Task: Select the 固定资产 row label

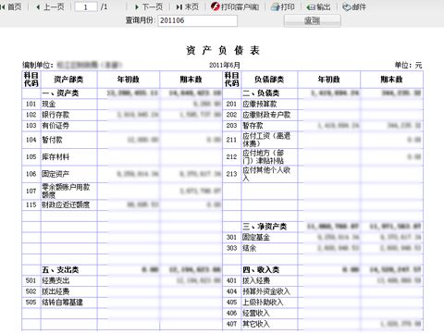Action: coord(55,174)
